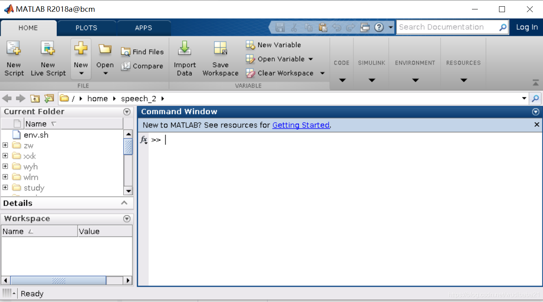Expand the RESOURCES section
This screenshot has width=543, height=302.
point(464,80)
